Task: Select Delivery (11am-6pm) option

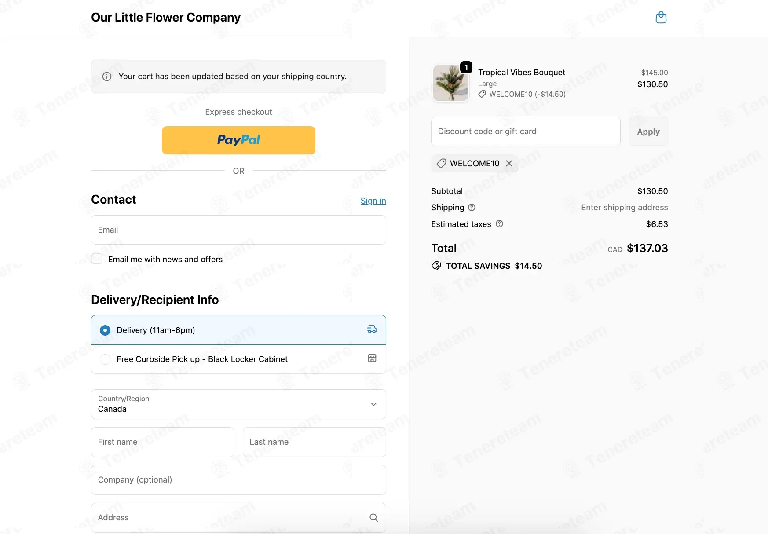Action: pos(105,330)
